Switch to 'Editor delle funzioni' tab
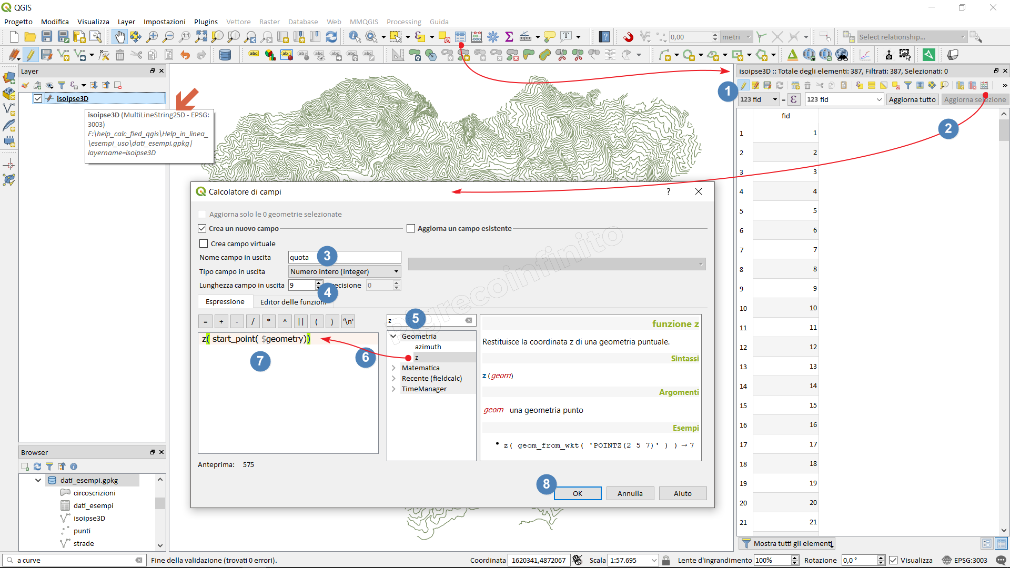This screenshot has height=568, width=1010. pos(293,302)
